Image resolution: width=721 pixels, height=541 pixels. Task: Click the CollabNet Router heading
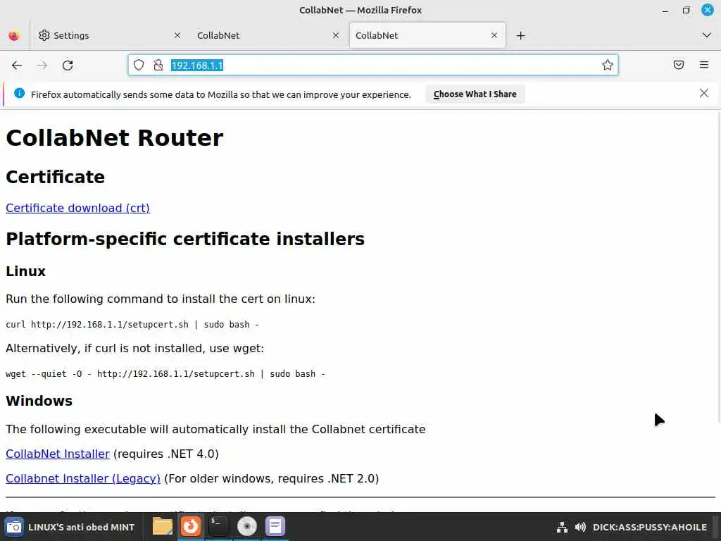point(115,138)
